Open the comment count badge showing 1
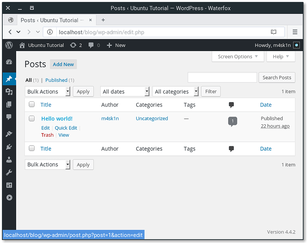The image size is (307, 243). (233, 121)
